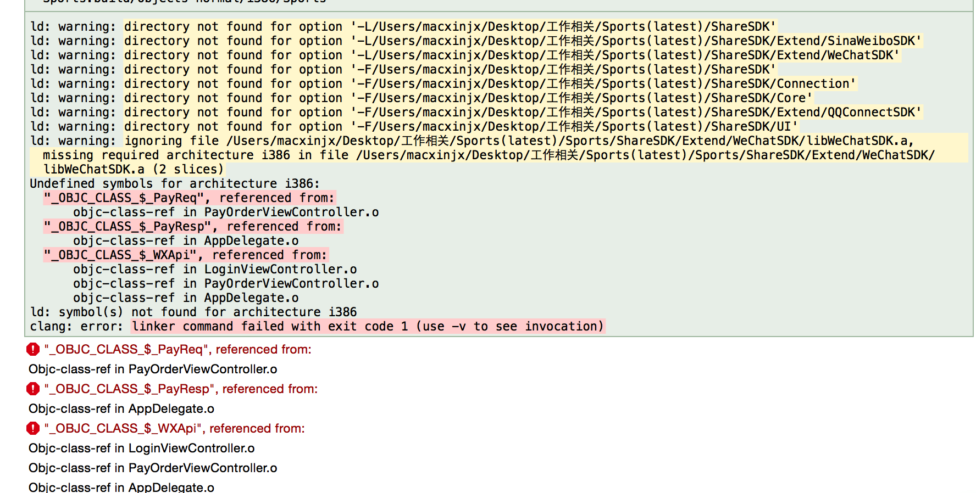Click the log line 'ld: symbol(s) not found for architecture i386'
976x493 pixels.
193,312
